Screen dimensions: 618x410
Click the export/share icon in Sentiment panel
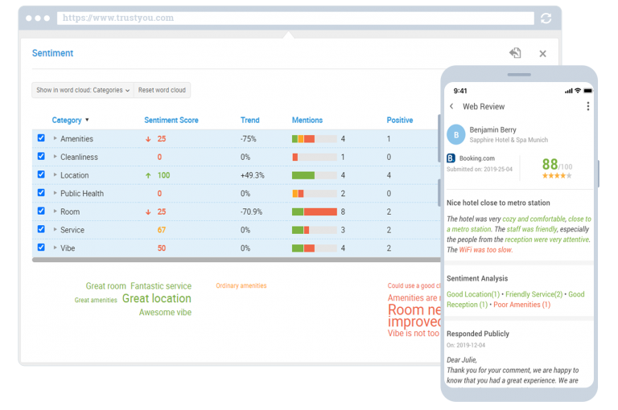click(515, 53)
